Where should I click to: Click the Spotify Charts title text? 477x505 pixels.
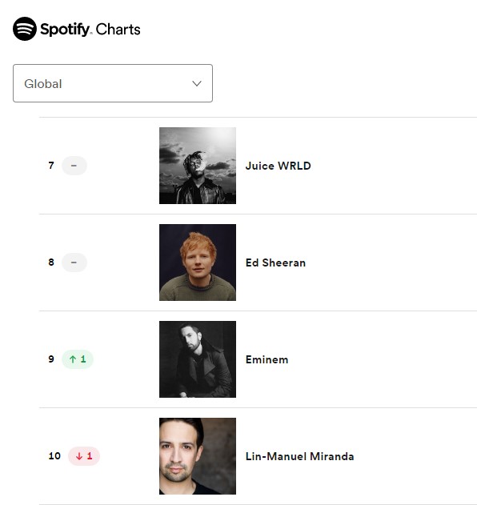[x=90, y=30]
